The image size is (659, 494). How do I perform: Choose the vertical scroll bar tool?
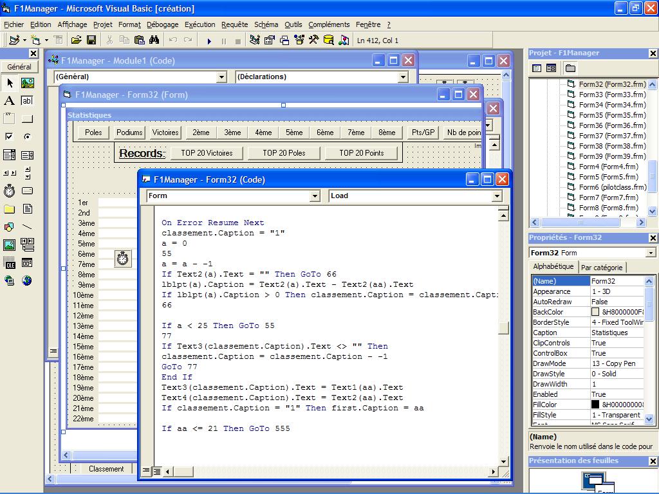click(x=27, y=173)
